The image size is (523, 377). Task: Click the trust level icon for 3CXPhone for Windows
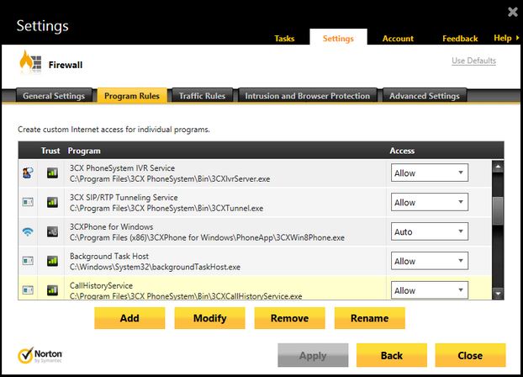(52, 231)
